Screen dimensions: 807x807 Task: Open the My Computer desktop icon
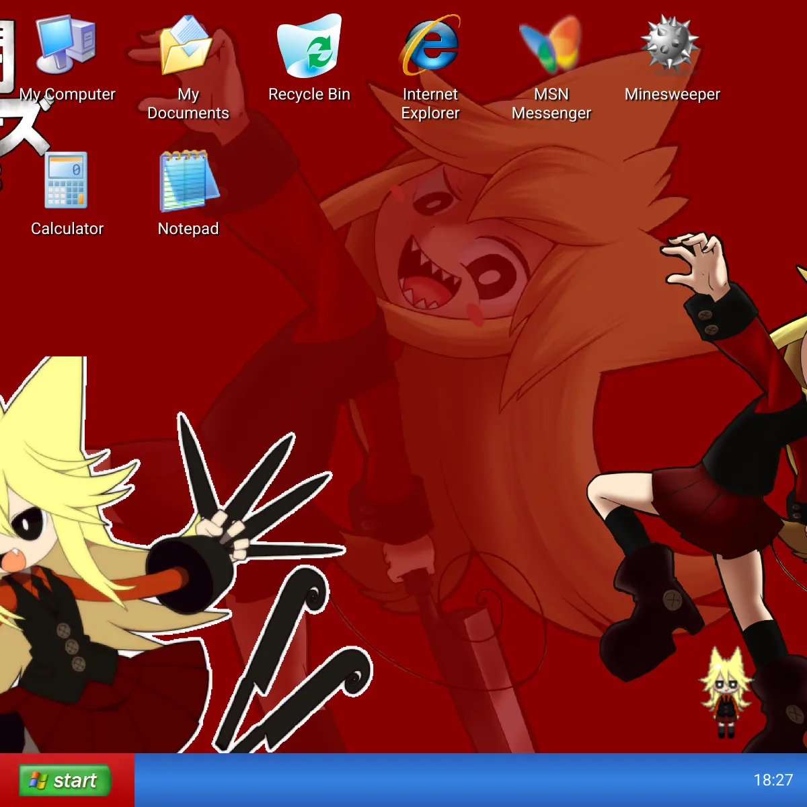[x=67, y=45]
